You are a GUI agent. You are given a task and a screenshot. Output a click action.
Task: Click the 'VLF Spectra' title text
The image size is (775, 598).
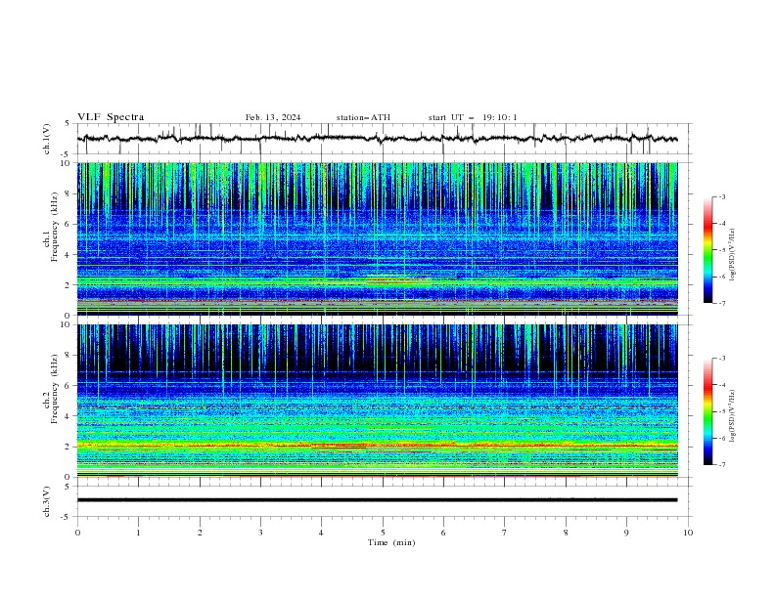pos(111,117)
